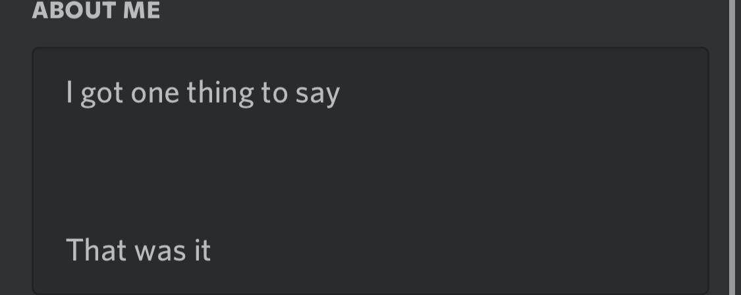Click empty space right of "say"
Image resolution: width=741 pixels, height=295 pixels.
(514, 93)
